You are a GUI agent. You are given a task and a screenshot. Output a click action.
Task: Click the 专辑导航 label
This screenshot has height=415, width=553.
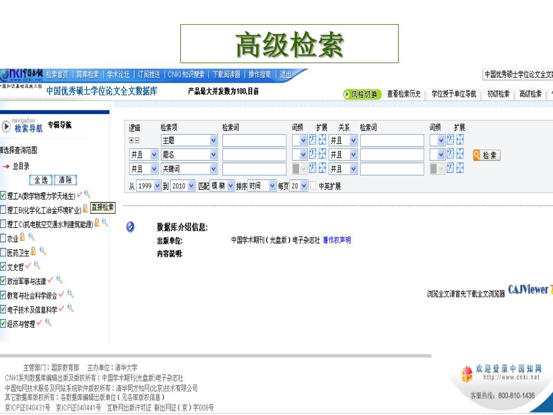[x=59, y=125]
